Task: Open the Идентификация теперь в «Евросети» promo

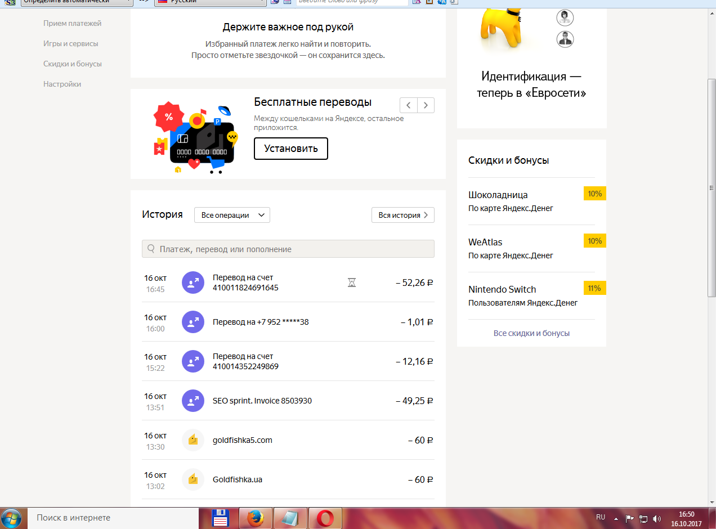Action: click(x=531, y=84)
